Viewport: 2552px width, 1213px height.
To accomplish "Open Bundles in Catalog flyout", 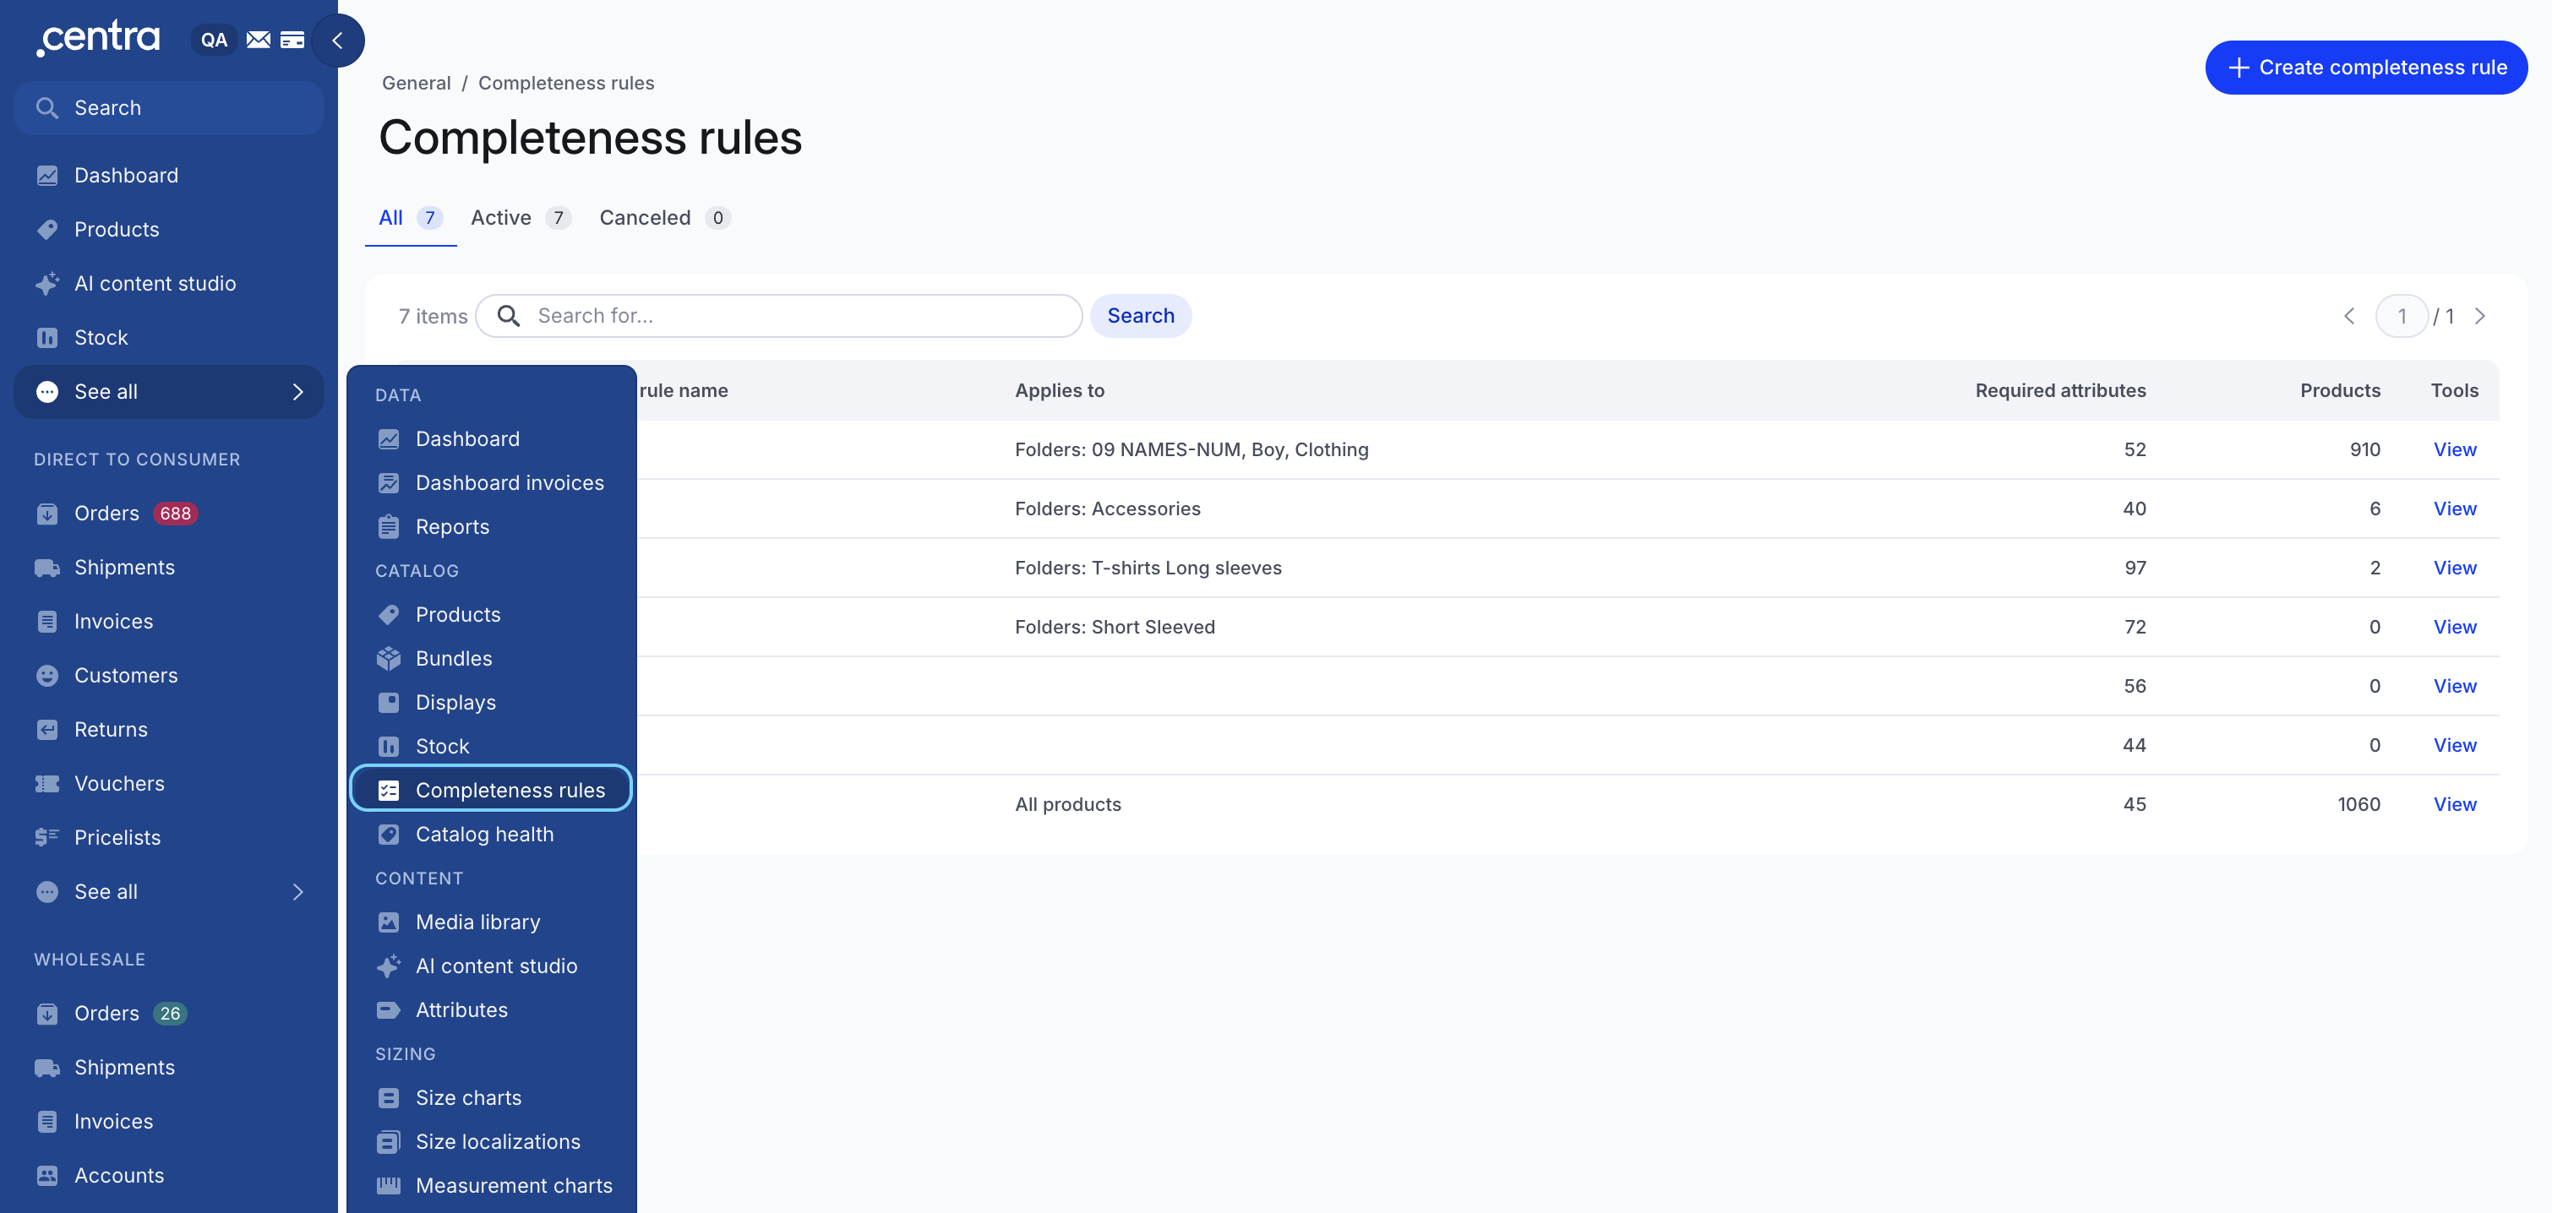I will pos(491,659).
